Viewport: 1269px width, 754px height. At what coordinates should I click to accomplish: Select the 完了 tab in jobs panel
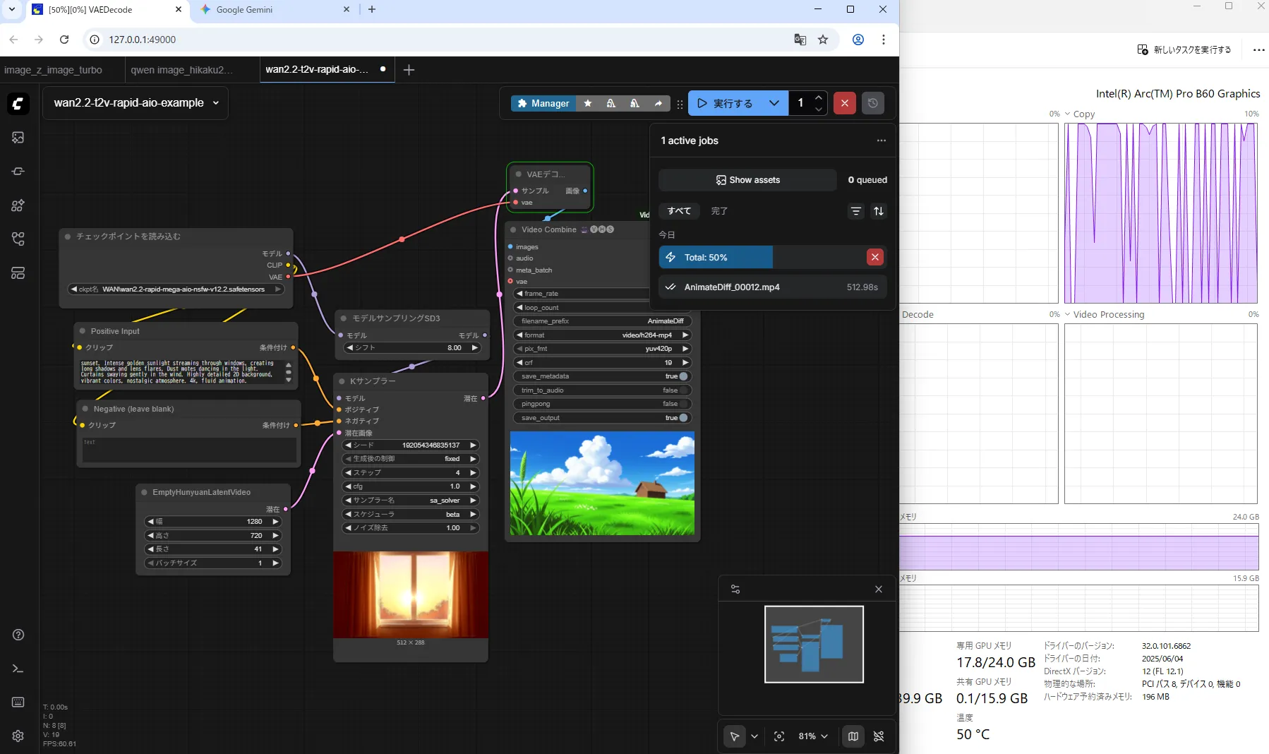[x=719, y=211]
